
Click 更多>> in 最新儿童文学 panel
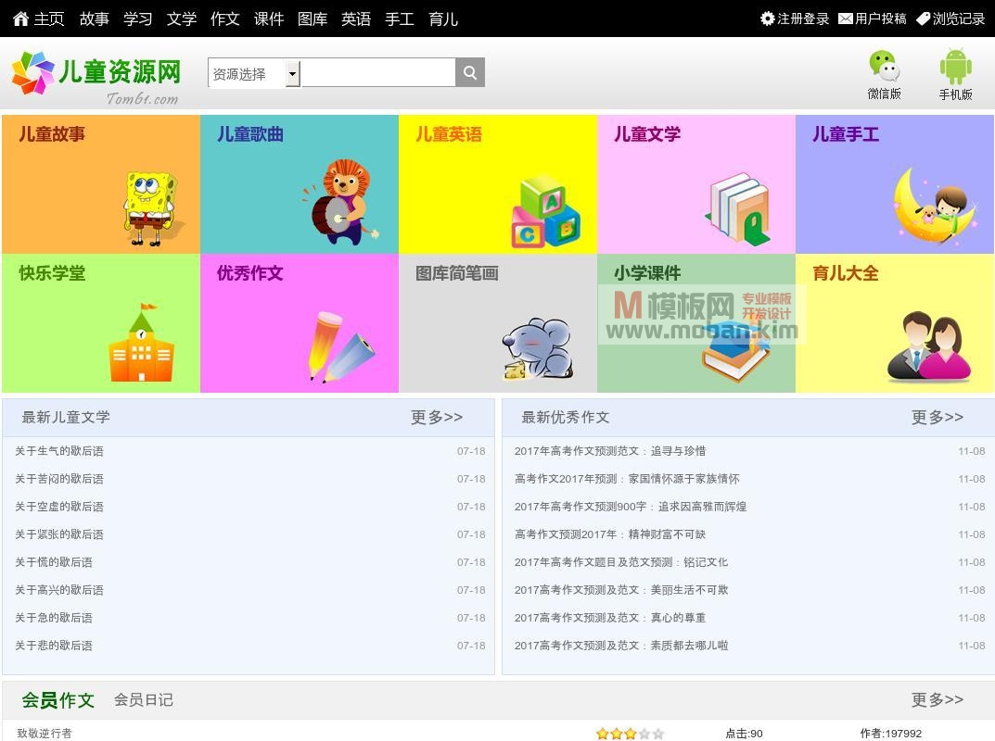tap(437, 417)
